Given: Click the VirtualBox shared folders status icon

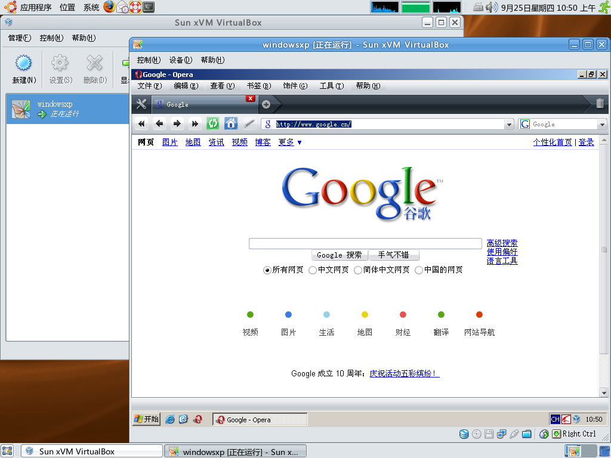Looking at the screenshot, I should 527,434.
